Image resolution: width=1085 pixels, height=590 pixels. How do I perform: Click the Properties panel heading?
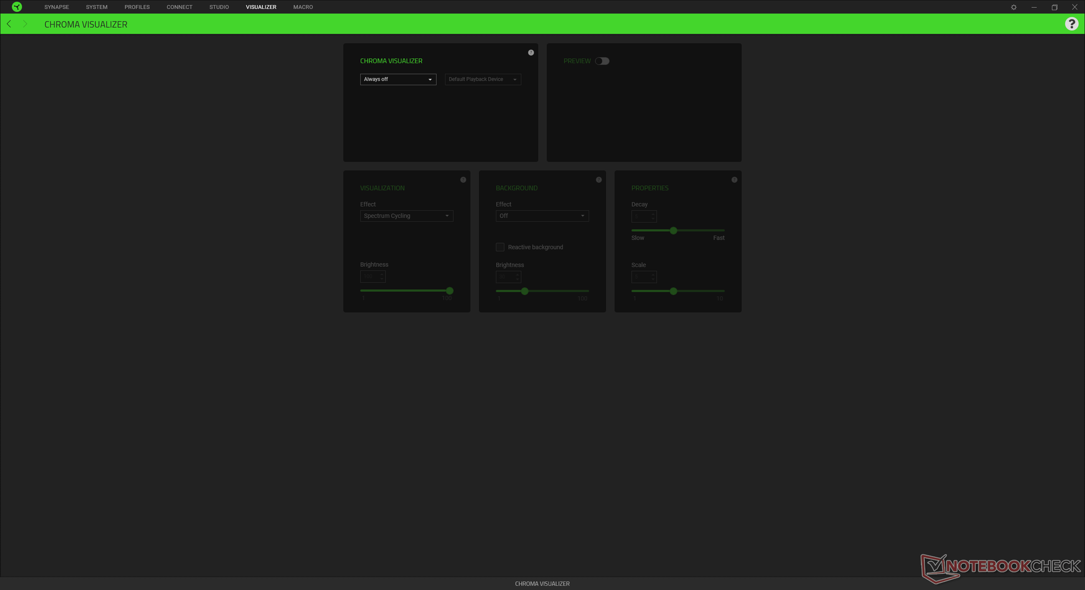click(x=650, y=188)
